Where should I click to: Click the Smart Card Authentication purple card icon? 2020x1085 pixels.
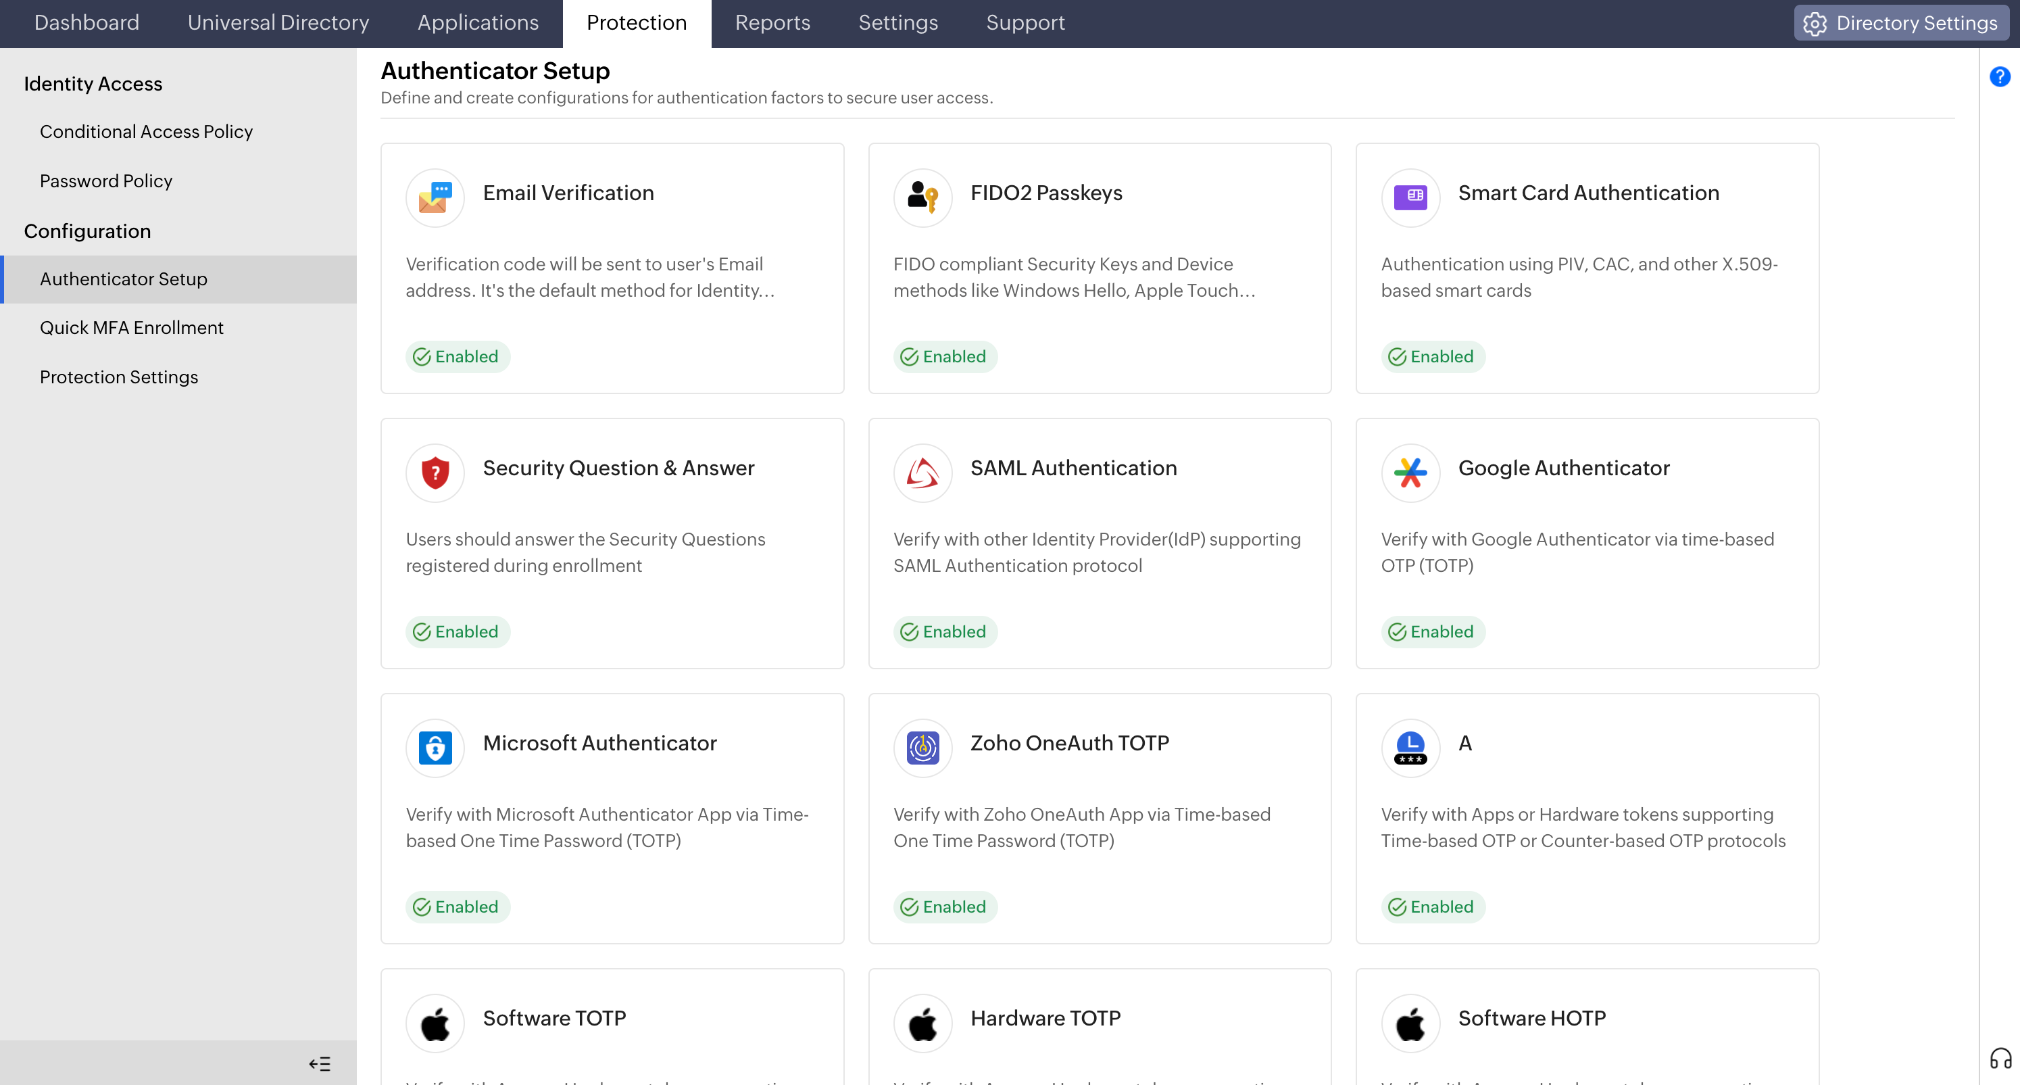(1410, 197)
